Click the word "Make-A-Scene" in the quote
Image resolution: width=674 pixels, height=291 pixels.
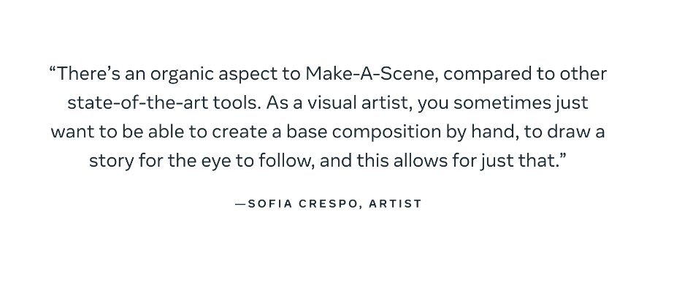(x=372, y=74)
